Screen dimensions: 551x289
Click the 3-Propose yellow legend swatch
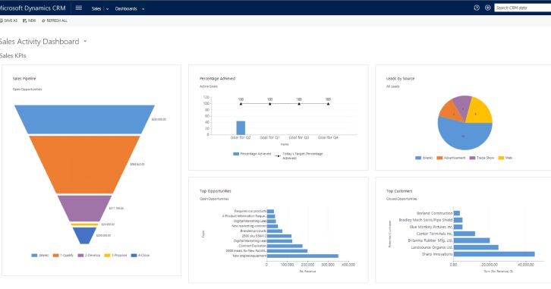(x=107, y=256)
